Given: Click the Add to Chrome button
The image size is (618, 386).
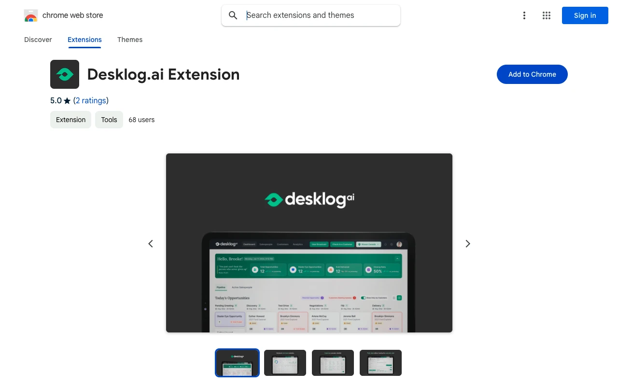Looking at the screenshot, I should pos(532,74).
